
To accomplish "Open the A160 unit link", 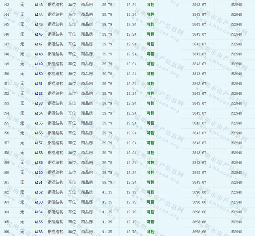I will tap(38, 173).
